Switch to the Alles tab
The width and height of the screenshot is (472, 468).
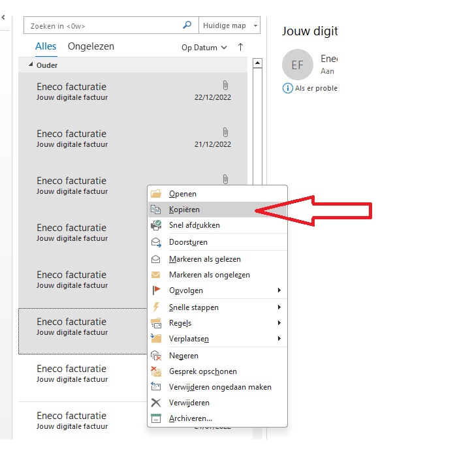click(x=46, y=46)
